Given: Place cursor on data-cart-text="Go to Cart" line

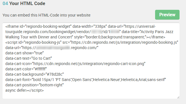Looking at the screenshot, I should pyautogui.click(x=29, y=58).
